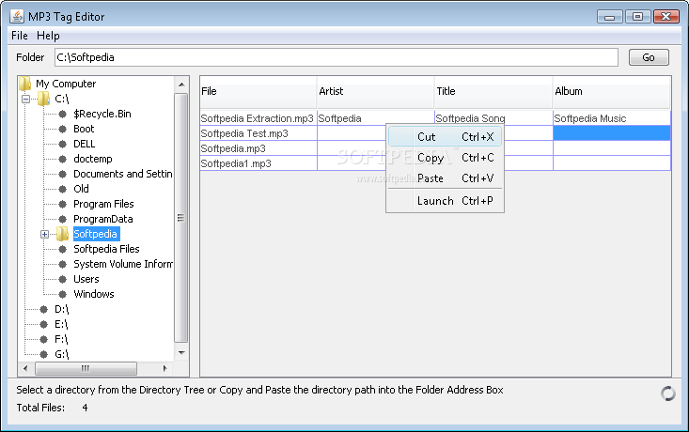Choose Cut from the context menu
Screen dimensions: 689x432
(x=445, y=137)
